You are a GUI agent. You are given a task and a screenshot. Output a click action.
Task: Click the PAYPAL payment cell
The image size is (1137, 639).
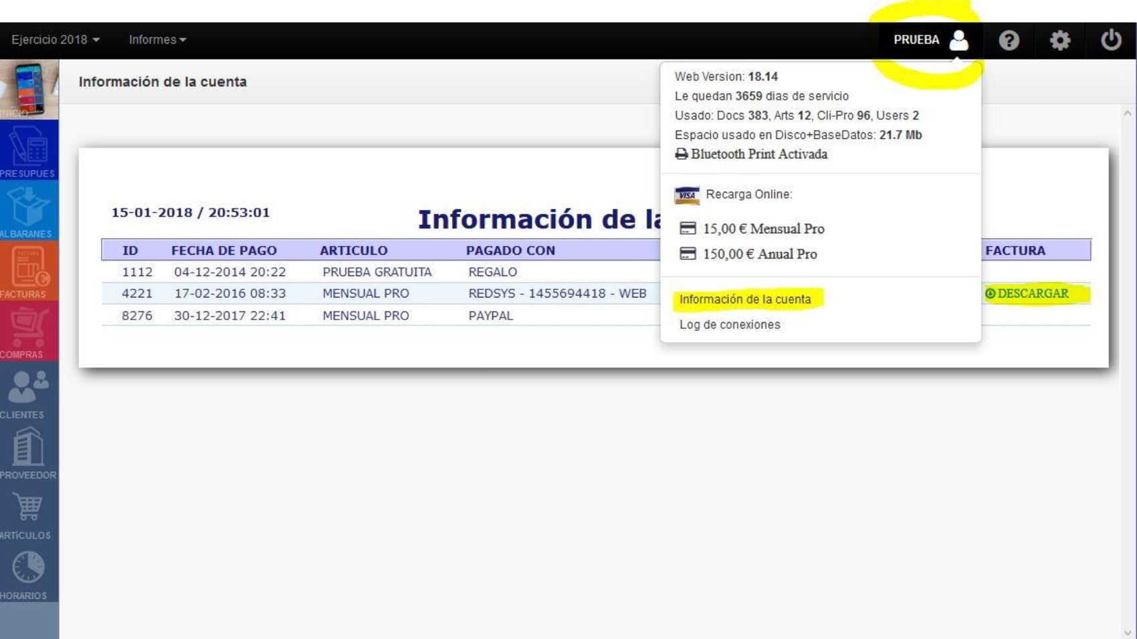tap(491, 315)
